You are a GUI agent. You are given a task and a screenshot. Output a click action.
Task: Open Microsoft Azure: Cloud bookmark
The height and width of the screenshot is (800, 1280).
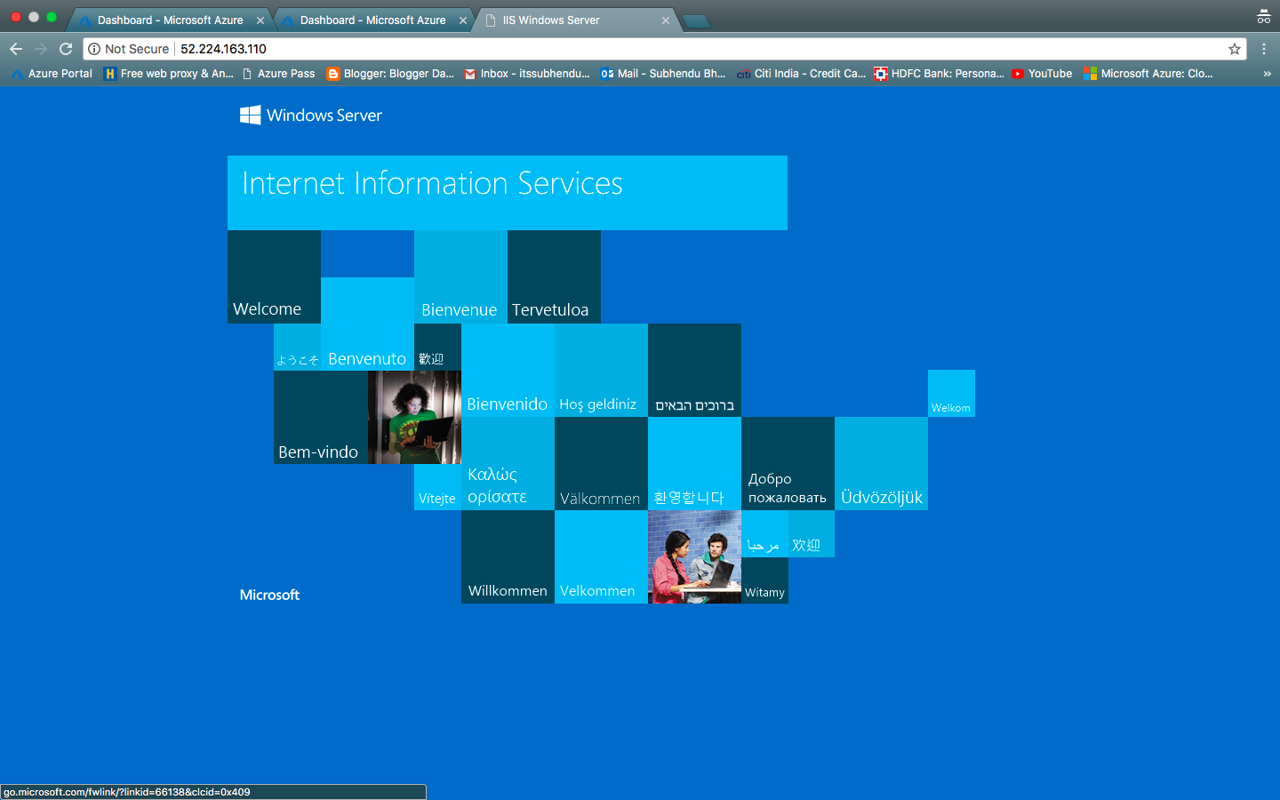coord(1148,74)
